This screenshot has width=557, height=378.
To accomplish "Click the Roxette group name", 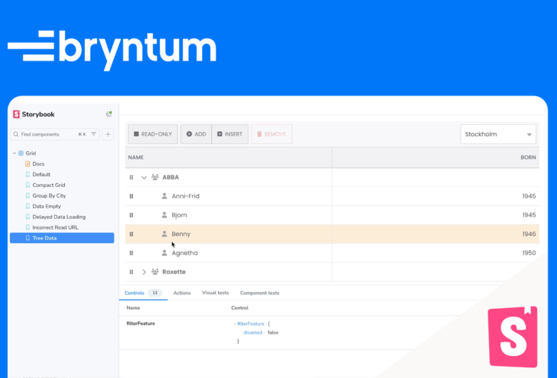I will point(174,272).
